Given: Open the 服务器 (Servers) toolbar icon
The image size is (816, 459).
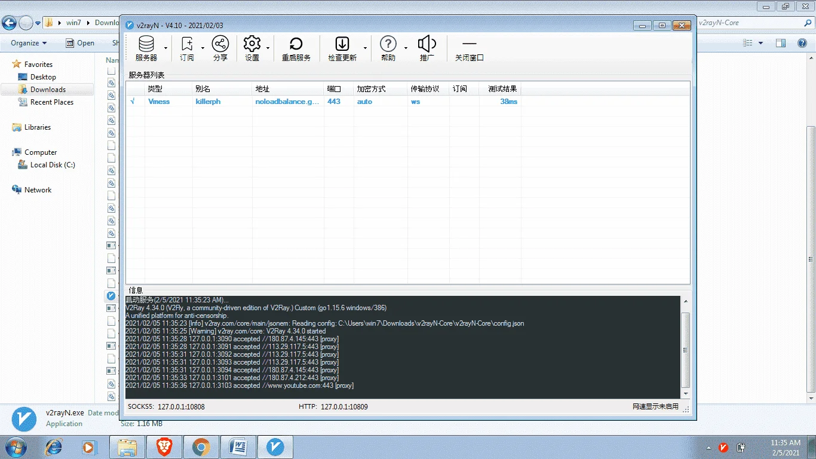Looking at the screenshot, I should 146,48.
